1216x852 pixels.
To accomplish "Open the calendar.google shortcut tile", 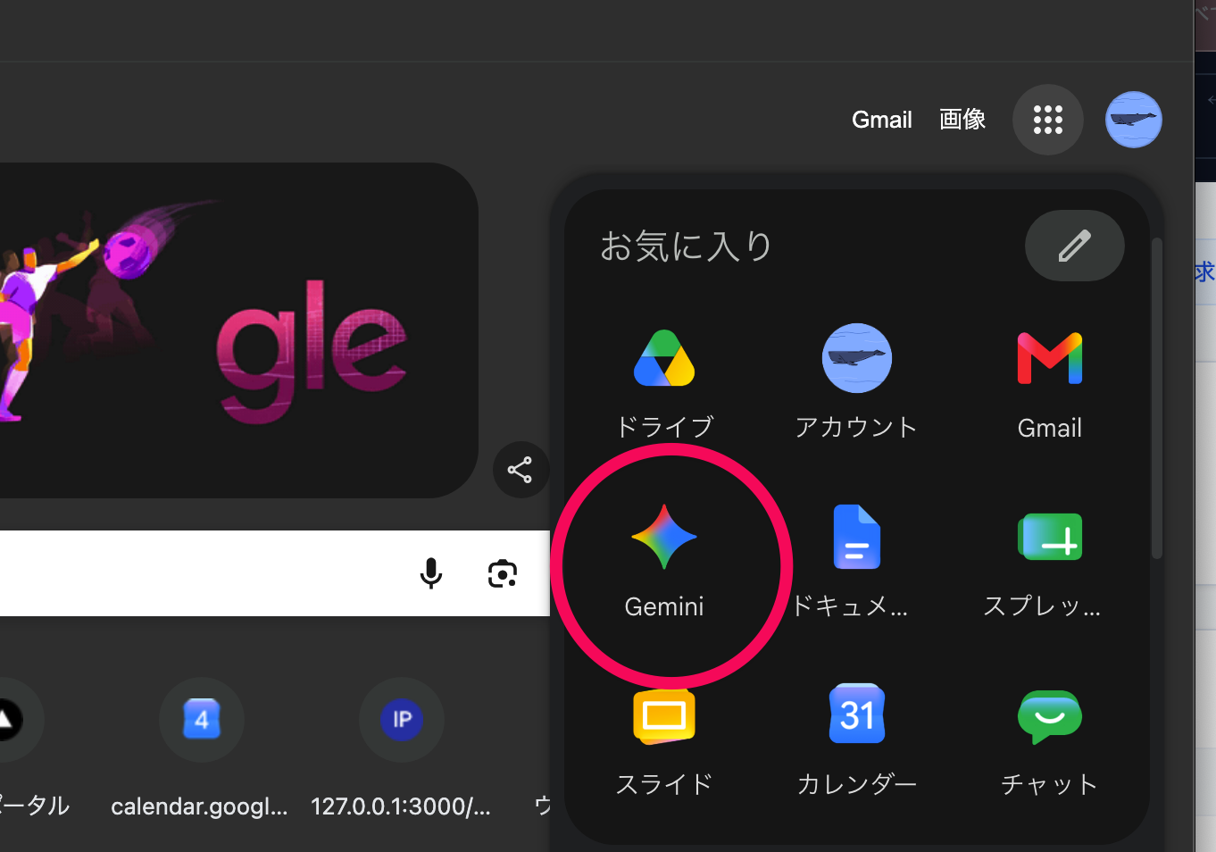I will pos(201,750).
